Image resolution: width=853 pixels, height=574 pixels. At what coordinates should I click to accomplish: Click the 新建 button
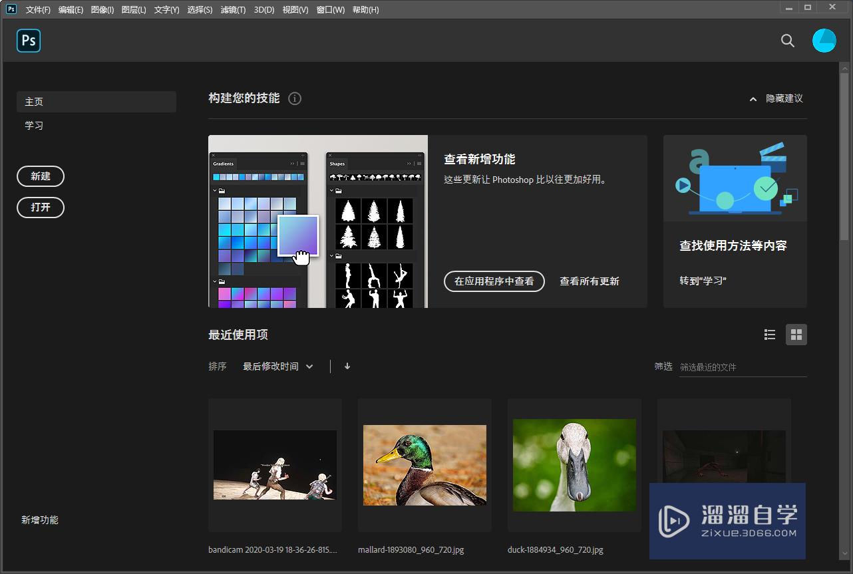click(41, 176)
